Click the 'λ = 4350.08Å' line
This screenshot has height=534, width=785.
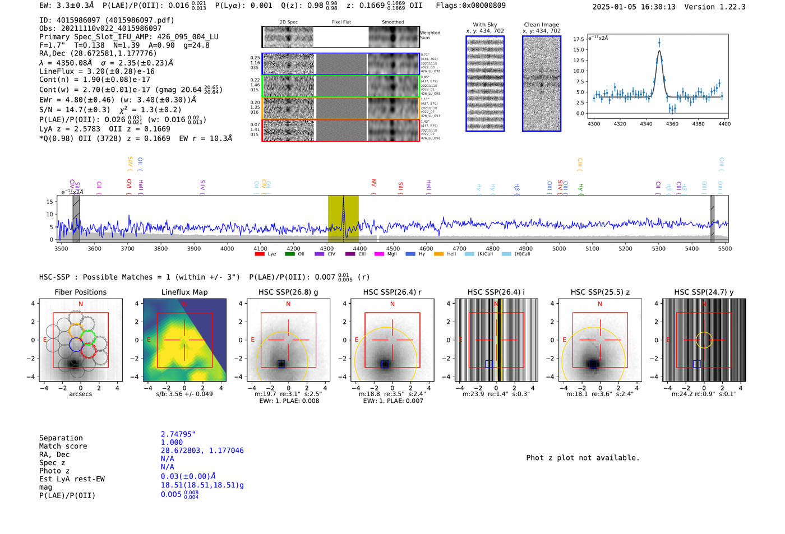(107, 63)
